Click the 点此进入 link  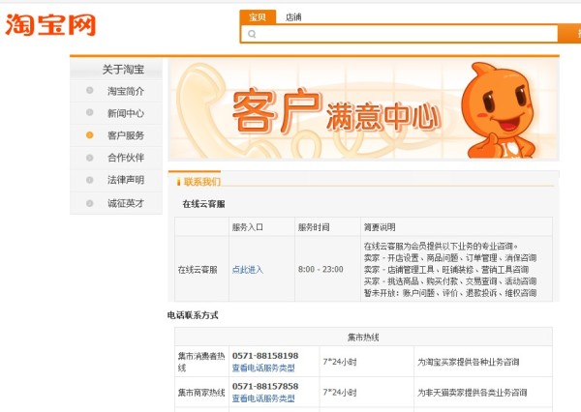[248, 270]
